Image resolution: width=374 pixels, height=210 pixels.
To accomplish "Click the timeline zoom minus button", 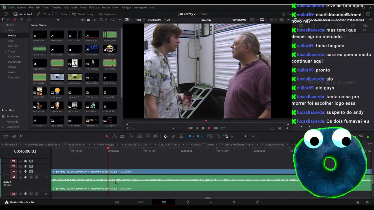I will pyautogui.click(x=232, y=136).
